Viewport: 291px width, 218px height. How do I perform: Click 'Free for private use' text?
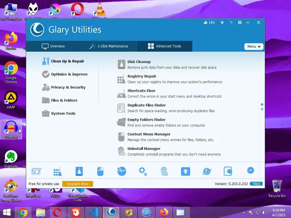[44, 184]
